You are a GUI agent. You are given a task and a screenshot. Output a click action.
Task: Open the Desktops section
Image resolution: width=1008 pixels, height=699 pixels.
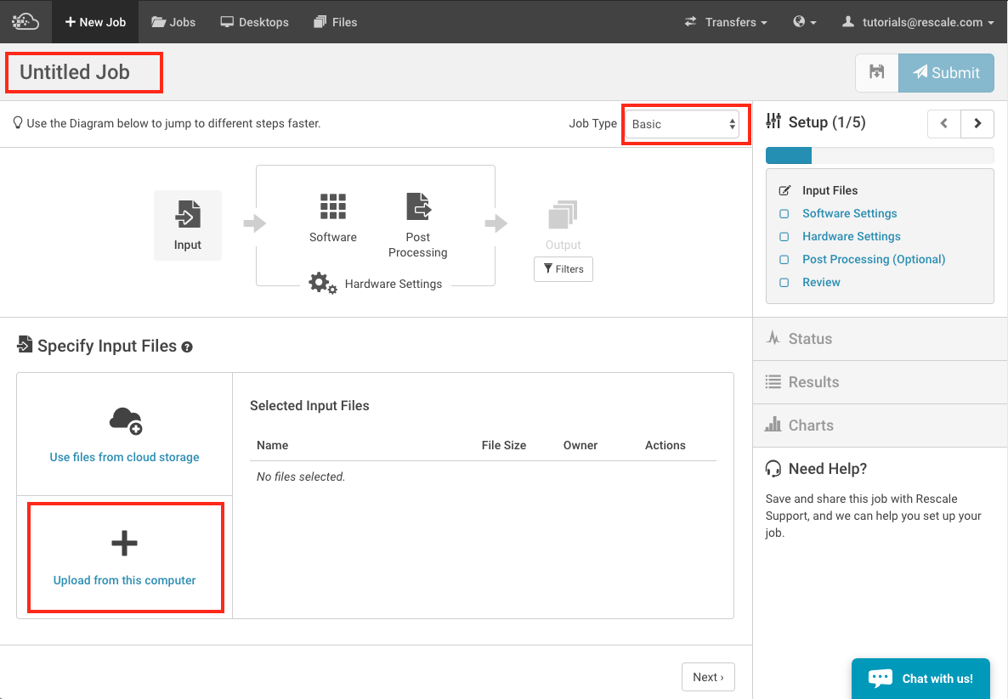[255, 22]
